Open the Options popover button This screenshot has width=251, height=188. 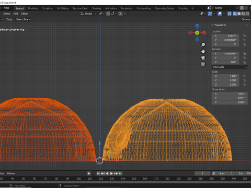pos(246,19)
